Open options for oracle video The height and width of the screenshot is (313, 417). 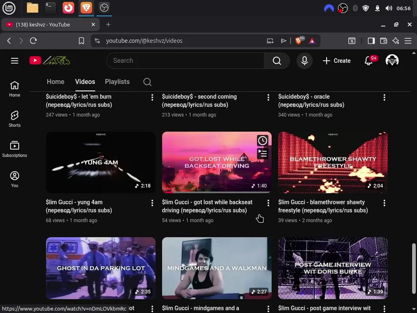pos(384,97)
